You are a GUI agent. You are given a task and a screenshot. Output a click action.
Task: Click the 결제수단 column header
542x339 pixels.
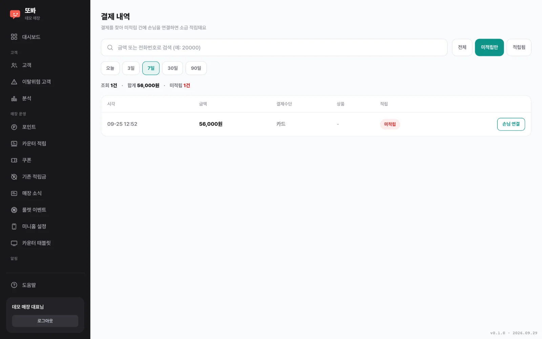coord(284,104)
